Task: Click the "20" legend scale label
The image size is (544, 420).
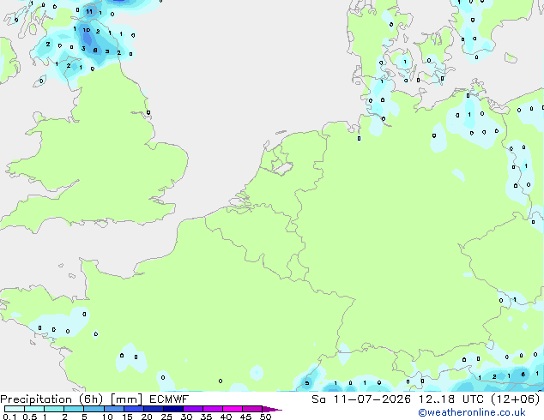Action: point(147,417)
